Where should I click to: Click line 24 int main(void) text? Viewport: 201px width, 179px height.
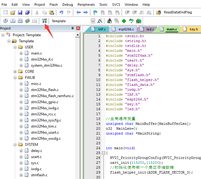[x=120, y=148]
